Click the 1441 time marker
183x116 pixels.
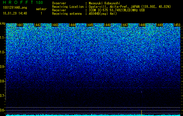[x=20, y=25]
